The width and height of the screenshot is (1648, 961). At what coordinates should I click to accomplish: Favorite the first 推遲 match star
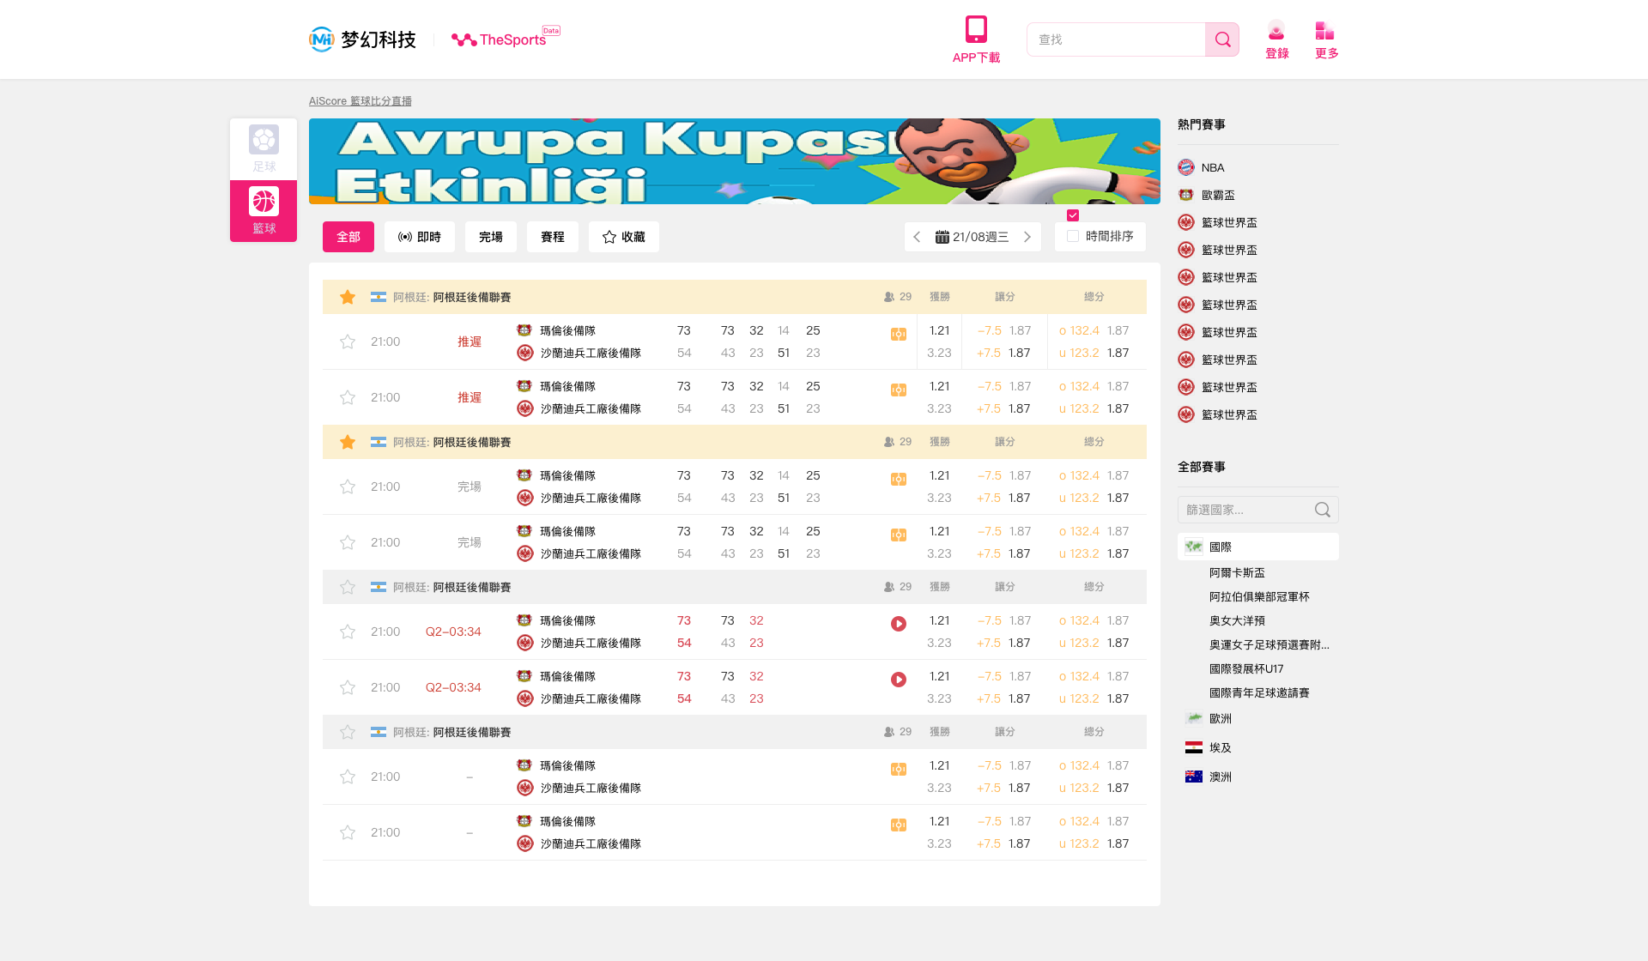(x=348, y=341)
